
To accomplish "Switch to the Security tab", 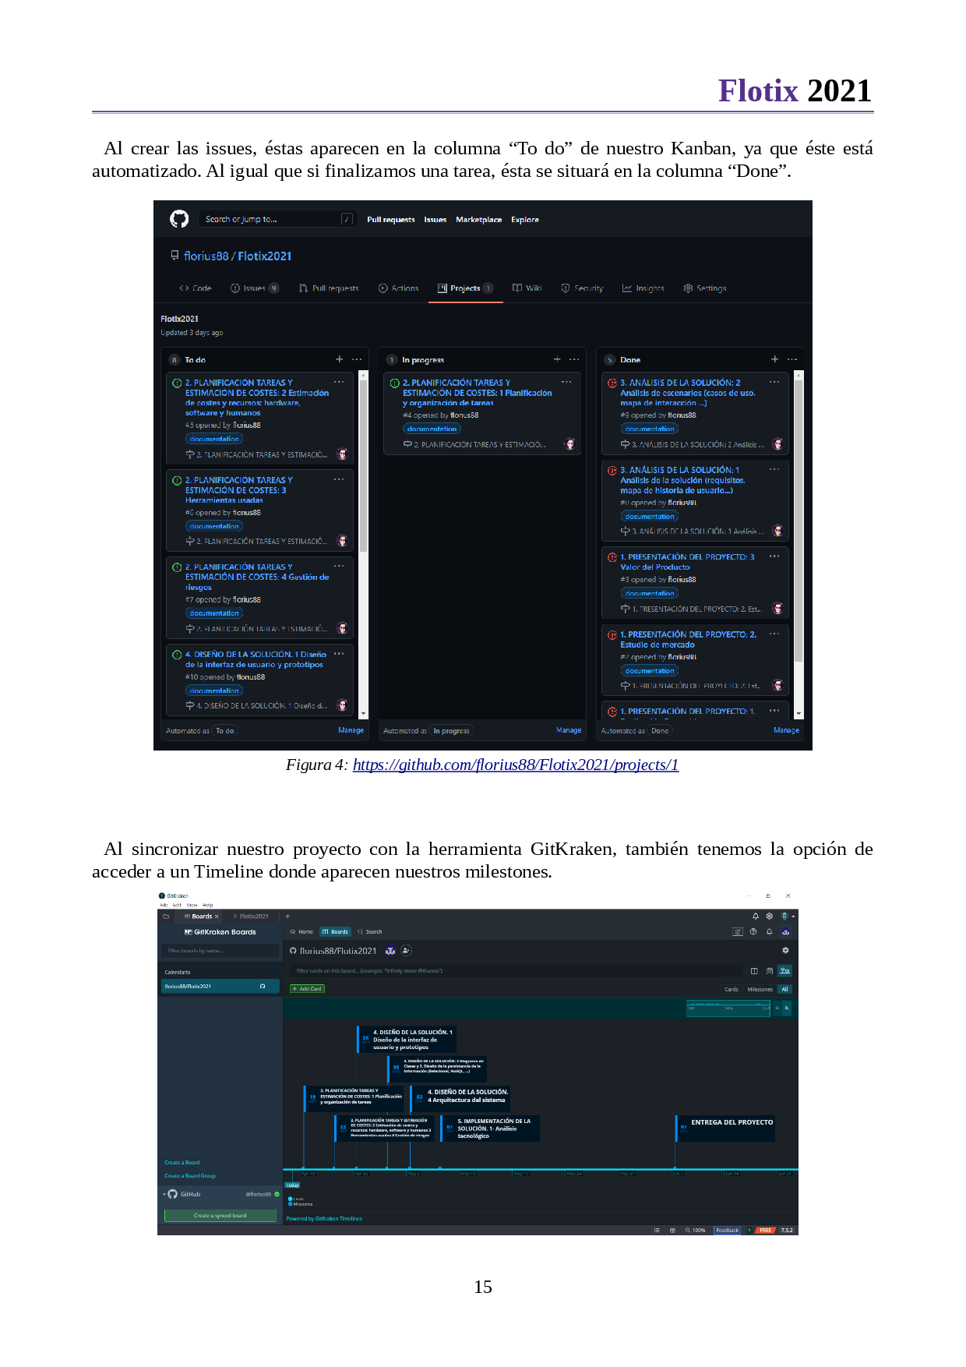I will click(x=582, y=288).
